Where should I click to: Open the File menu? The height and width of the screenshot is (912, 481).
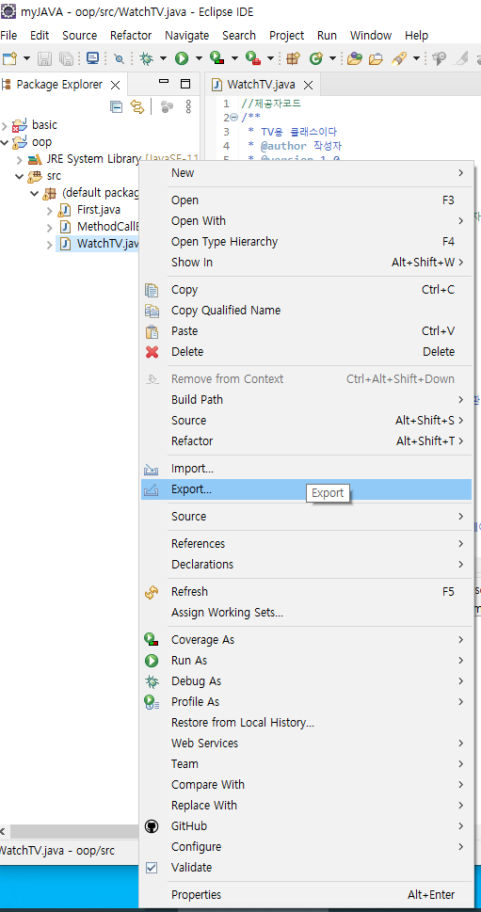pos(8,36)
